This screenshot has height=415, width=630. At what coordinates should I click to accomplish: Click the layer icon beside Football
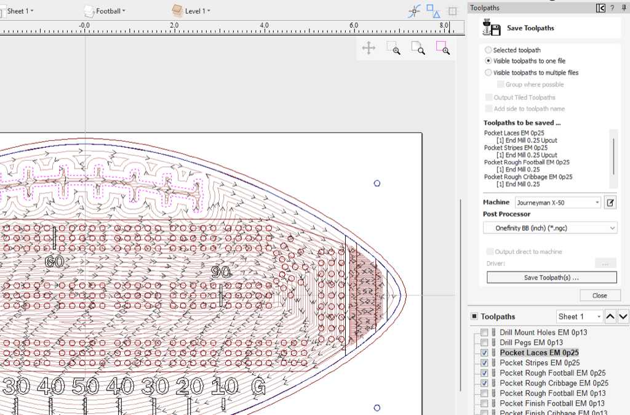89,11
